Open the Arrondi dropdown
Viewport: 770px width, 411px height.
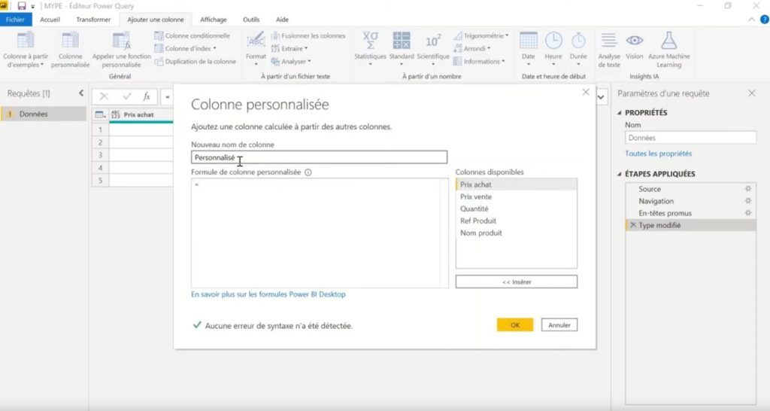pos(472,49)
